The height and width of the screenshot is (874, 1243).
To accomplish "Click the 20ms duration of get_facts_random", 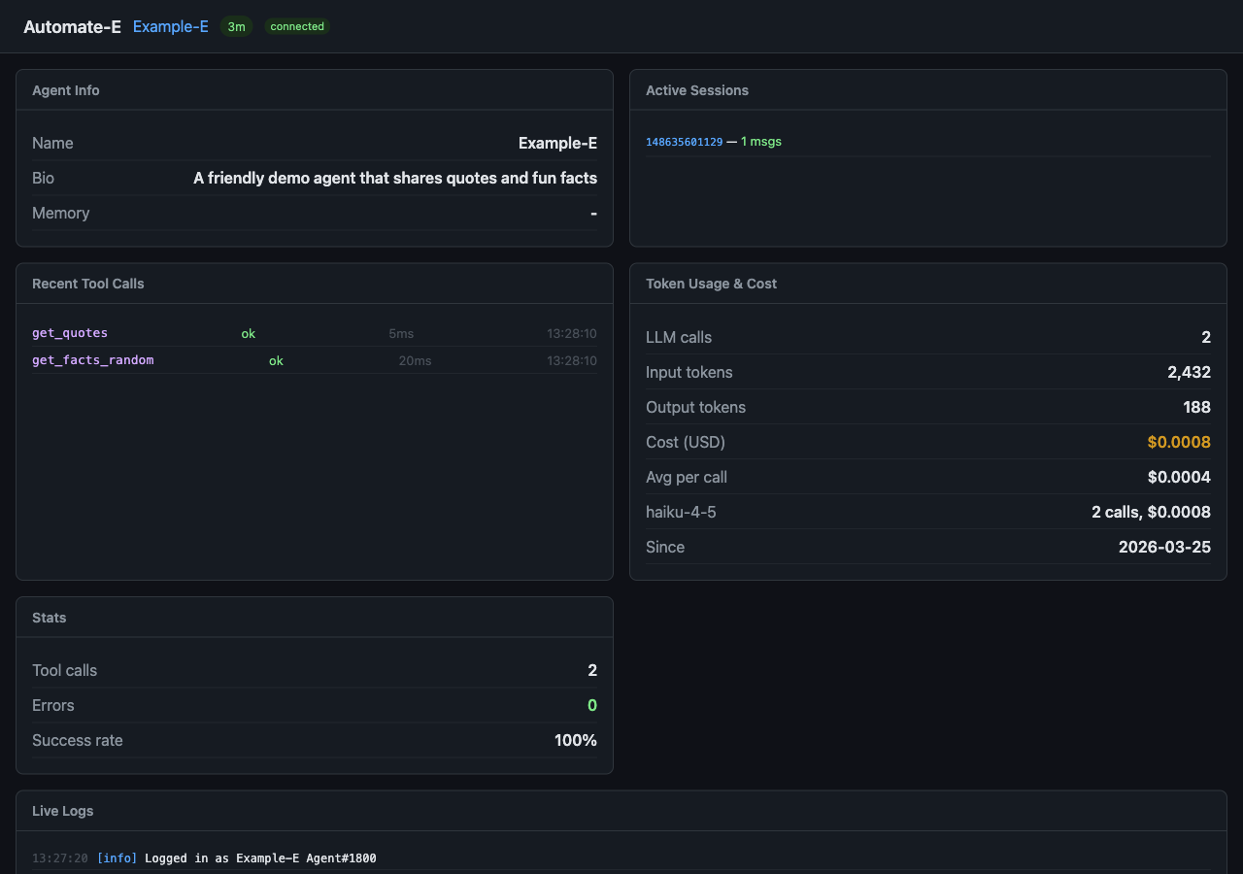I will coord(415,361).
